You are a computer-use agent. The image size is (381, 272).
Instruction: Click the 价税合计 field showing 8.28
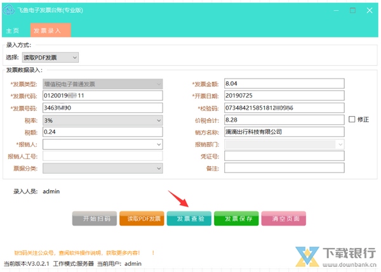pyautogui.click(x=284, y=120)
